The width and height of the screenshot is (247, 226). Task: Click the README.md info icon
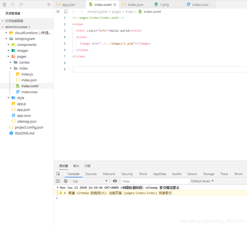(x=11, y=133)
